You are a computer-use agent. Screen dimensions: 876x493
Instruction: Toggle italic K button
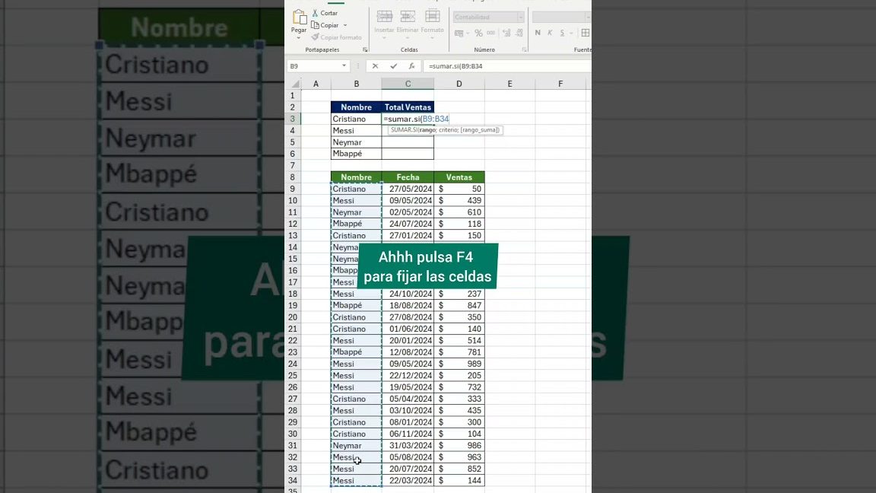coord(551,33)
